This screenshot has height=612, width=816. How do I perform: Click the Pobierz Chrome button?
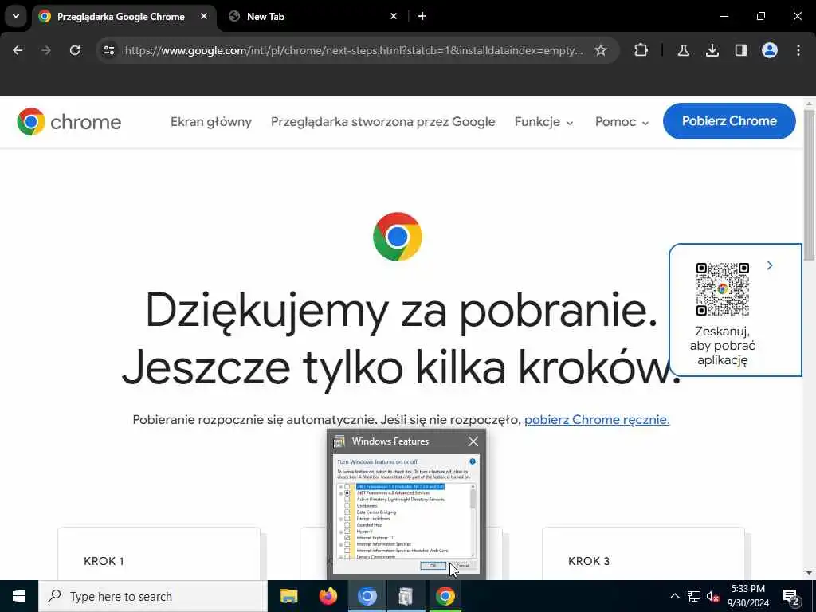coord(729,121)
